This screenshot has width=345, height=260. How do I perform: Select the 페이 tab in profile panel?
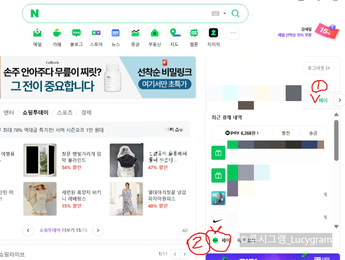[x=323, y=100]
